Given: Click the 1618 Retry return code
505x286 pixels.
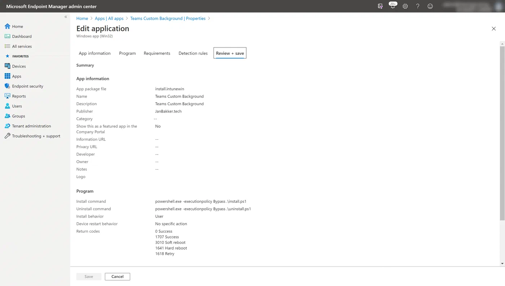Looking at the screenshot, I should point(165,254).
